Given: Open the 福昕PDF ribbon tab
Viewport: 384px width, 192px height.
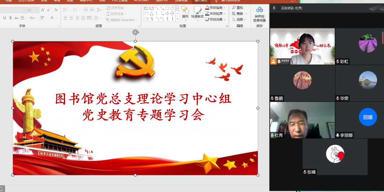Looking at the screenshot, I should 162,1.
